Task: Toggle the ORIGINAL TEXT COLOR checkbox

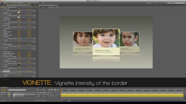Action: pyautogui.click(x=18, y=60)
